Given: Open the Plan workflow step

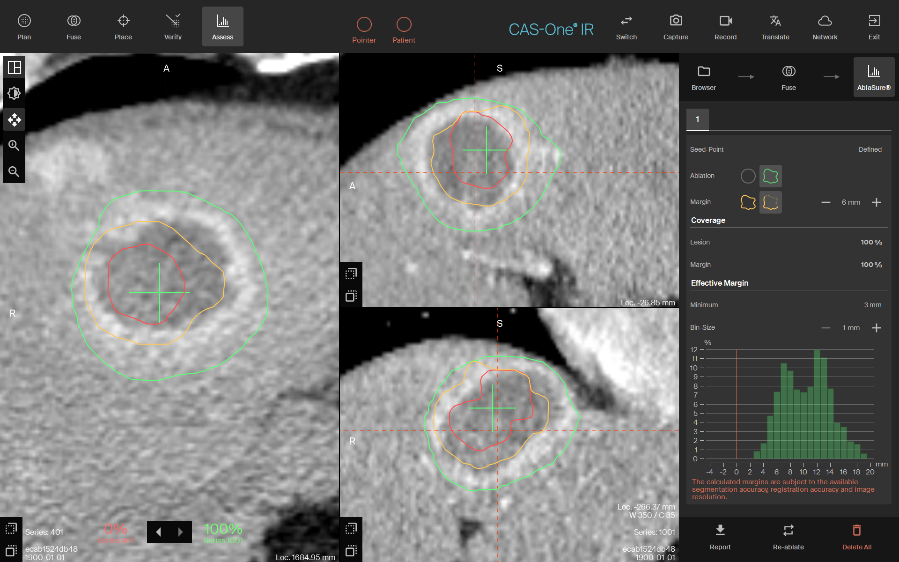Looking at the screenshot, I should [24, 27].
